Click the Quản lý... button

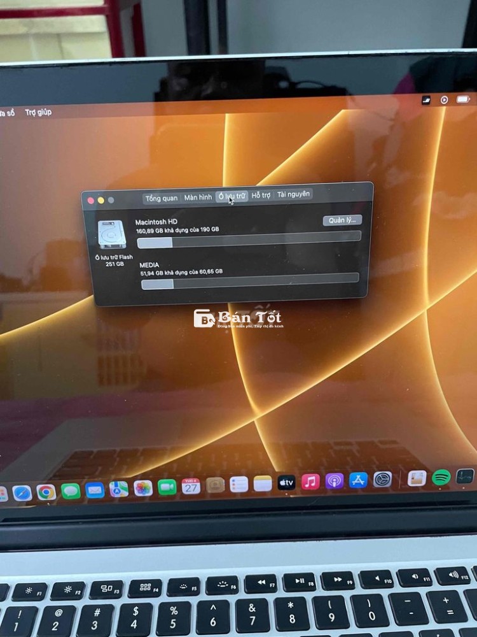[342, 220]
